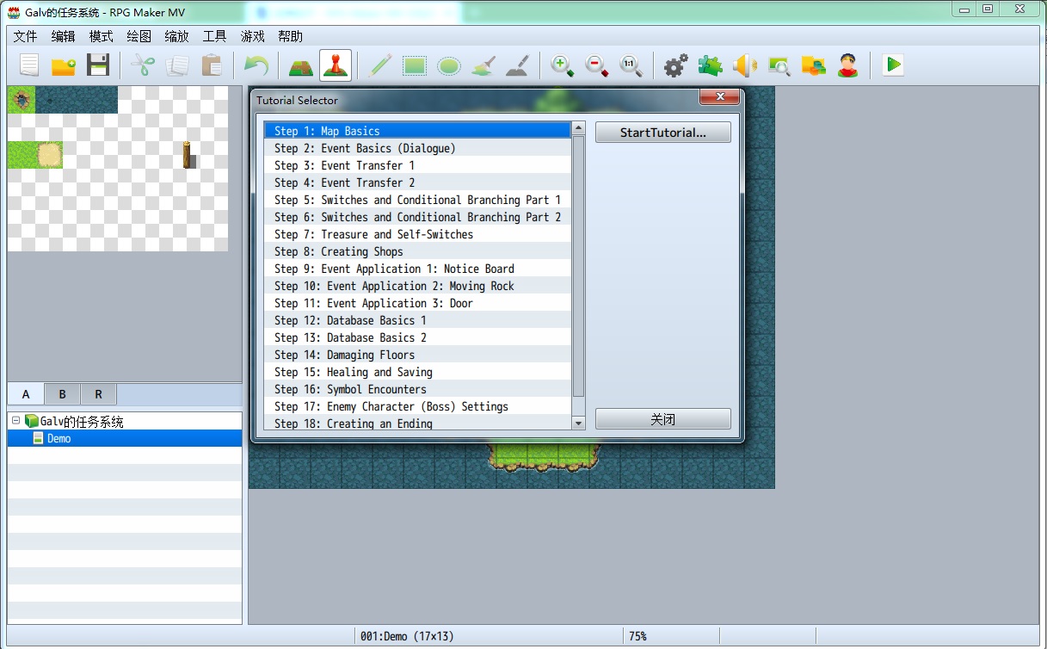Open the 工具 menu
This screenshot has width=1047, height=649.
[215, 36]
